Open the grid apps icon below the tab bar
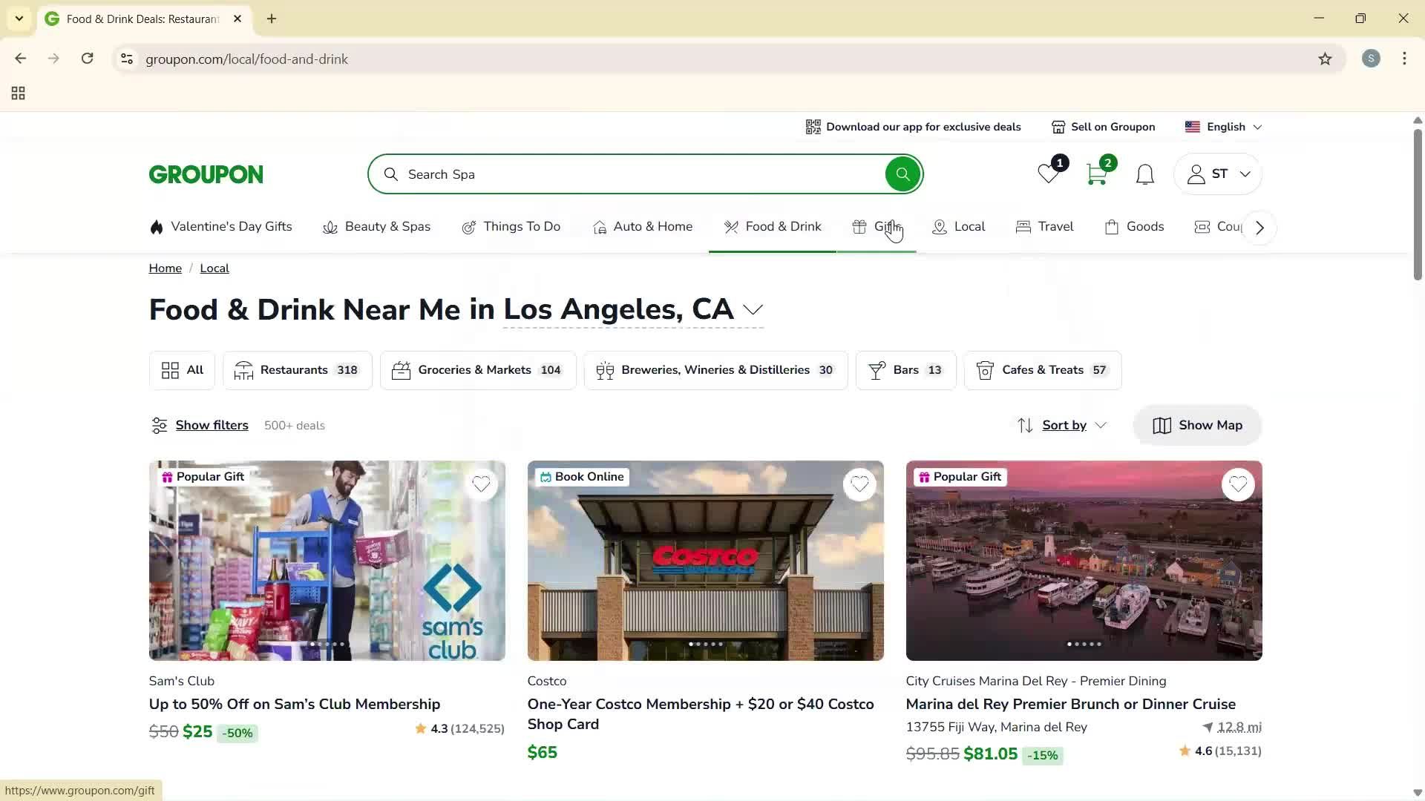This screenshot has height=801, width=1425. 17,93
